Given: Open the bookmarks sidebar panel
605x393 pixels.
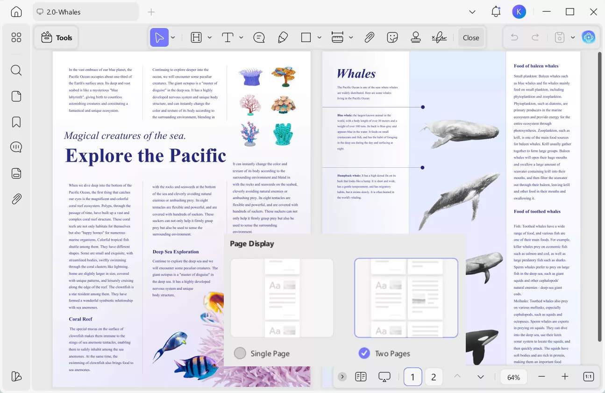Looking at the screenshot, I should pos(16,122).
